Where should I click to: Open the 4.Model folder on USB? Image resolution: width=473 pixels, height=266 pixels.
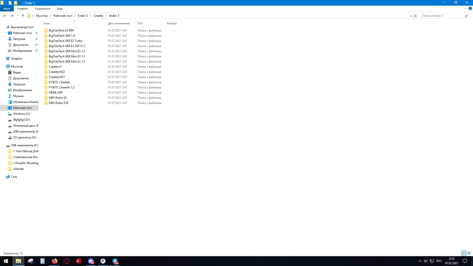(x=18, y=169)
